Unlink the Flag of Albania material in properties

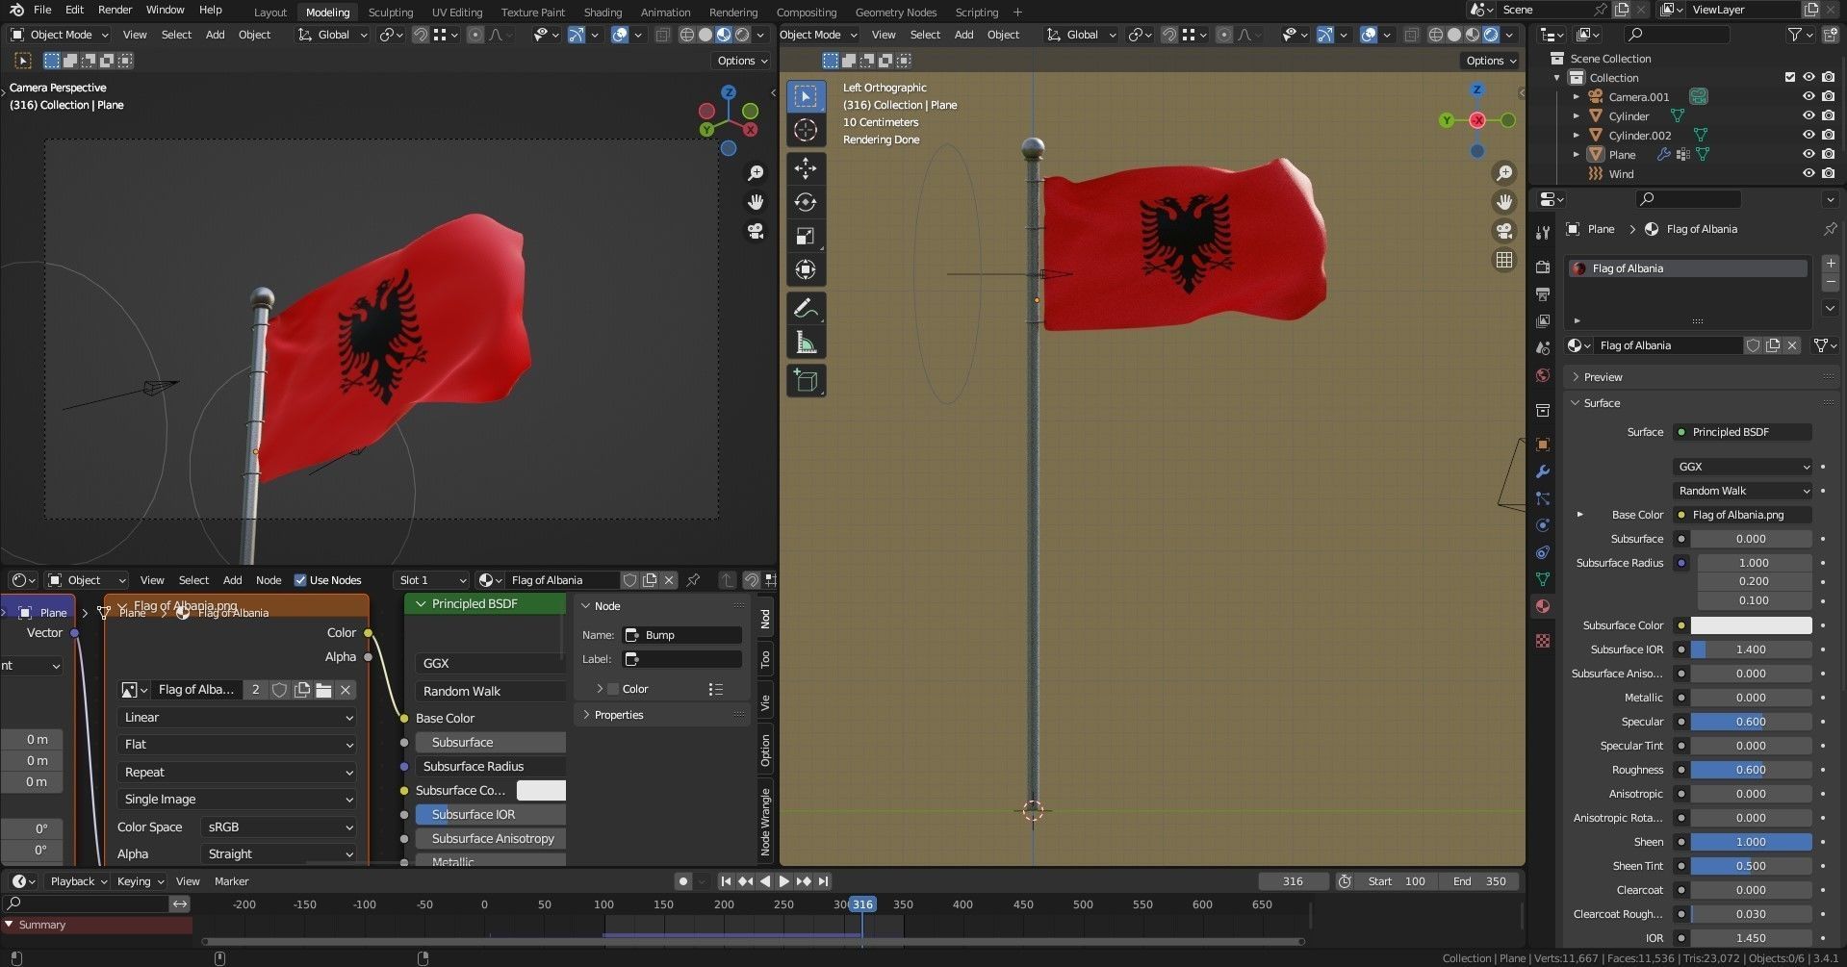[x=1791, y=345]
